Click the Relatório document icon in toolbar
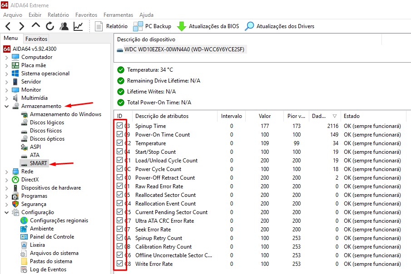This screenshot has width=411, height=274. click(x=99, y=26)
